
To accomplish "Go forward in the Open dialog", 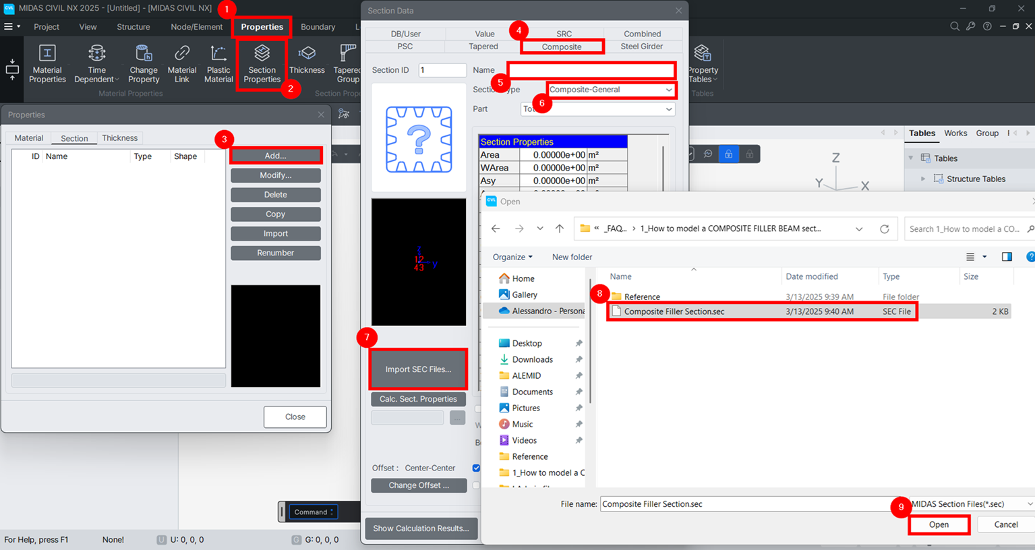I will coord(519,228).
